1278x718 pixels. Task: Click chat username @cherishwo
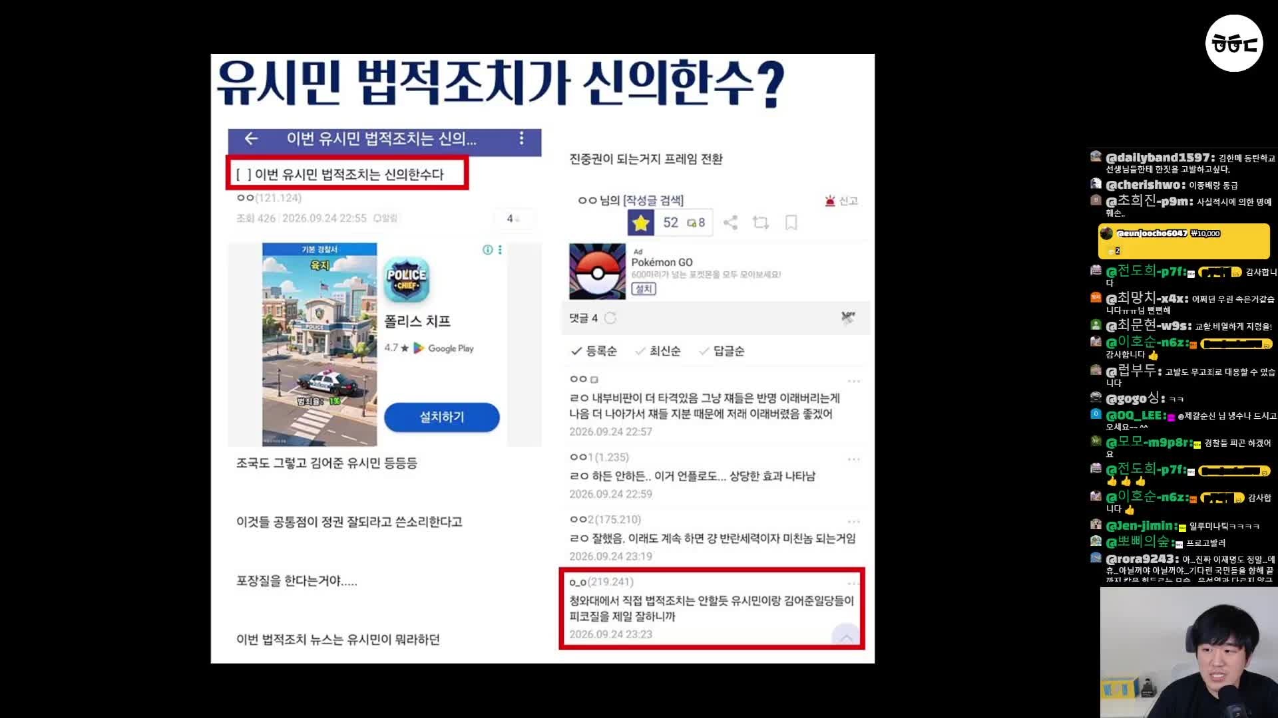click(1145, 185)
